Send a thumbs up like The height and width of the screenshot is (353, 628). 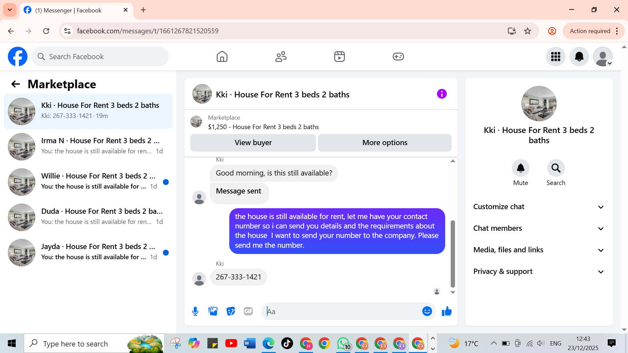[446, 311]
